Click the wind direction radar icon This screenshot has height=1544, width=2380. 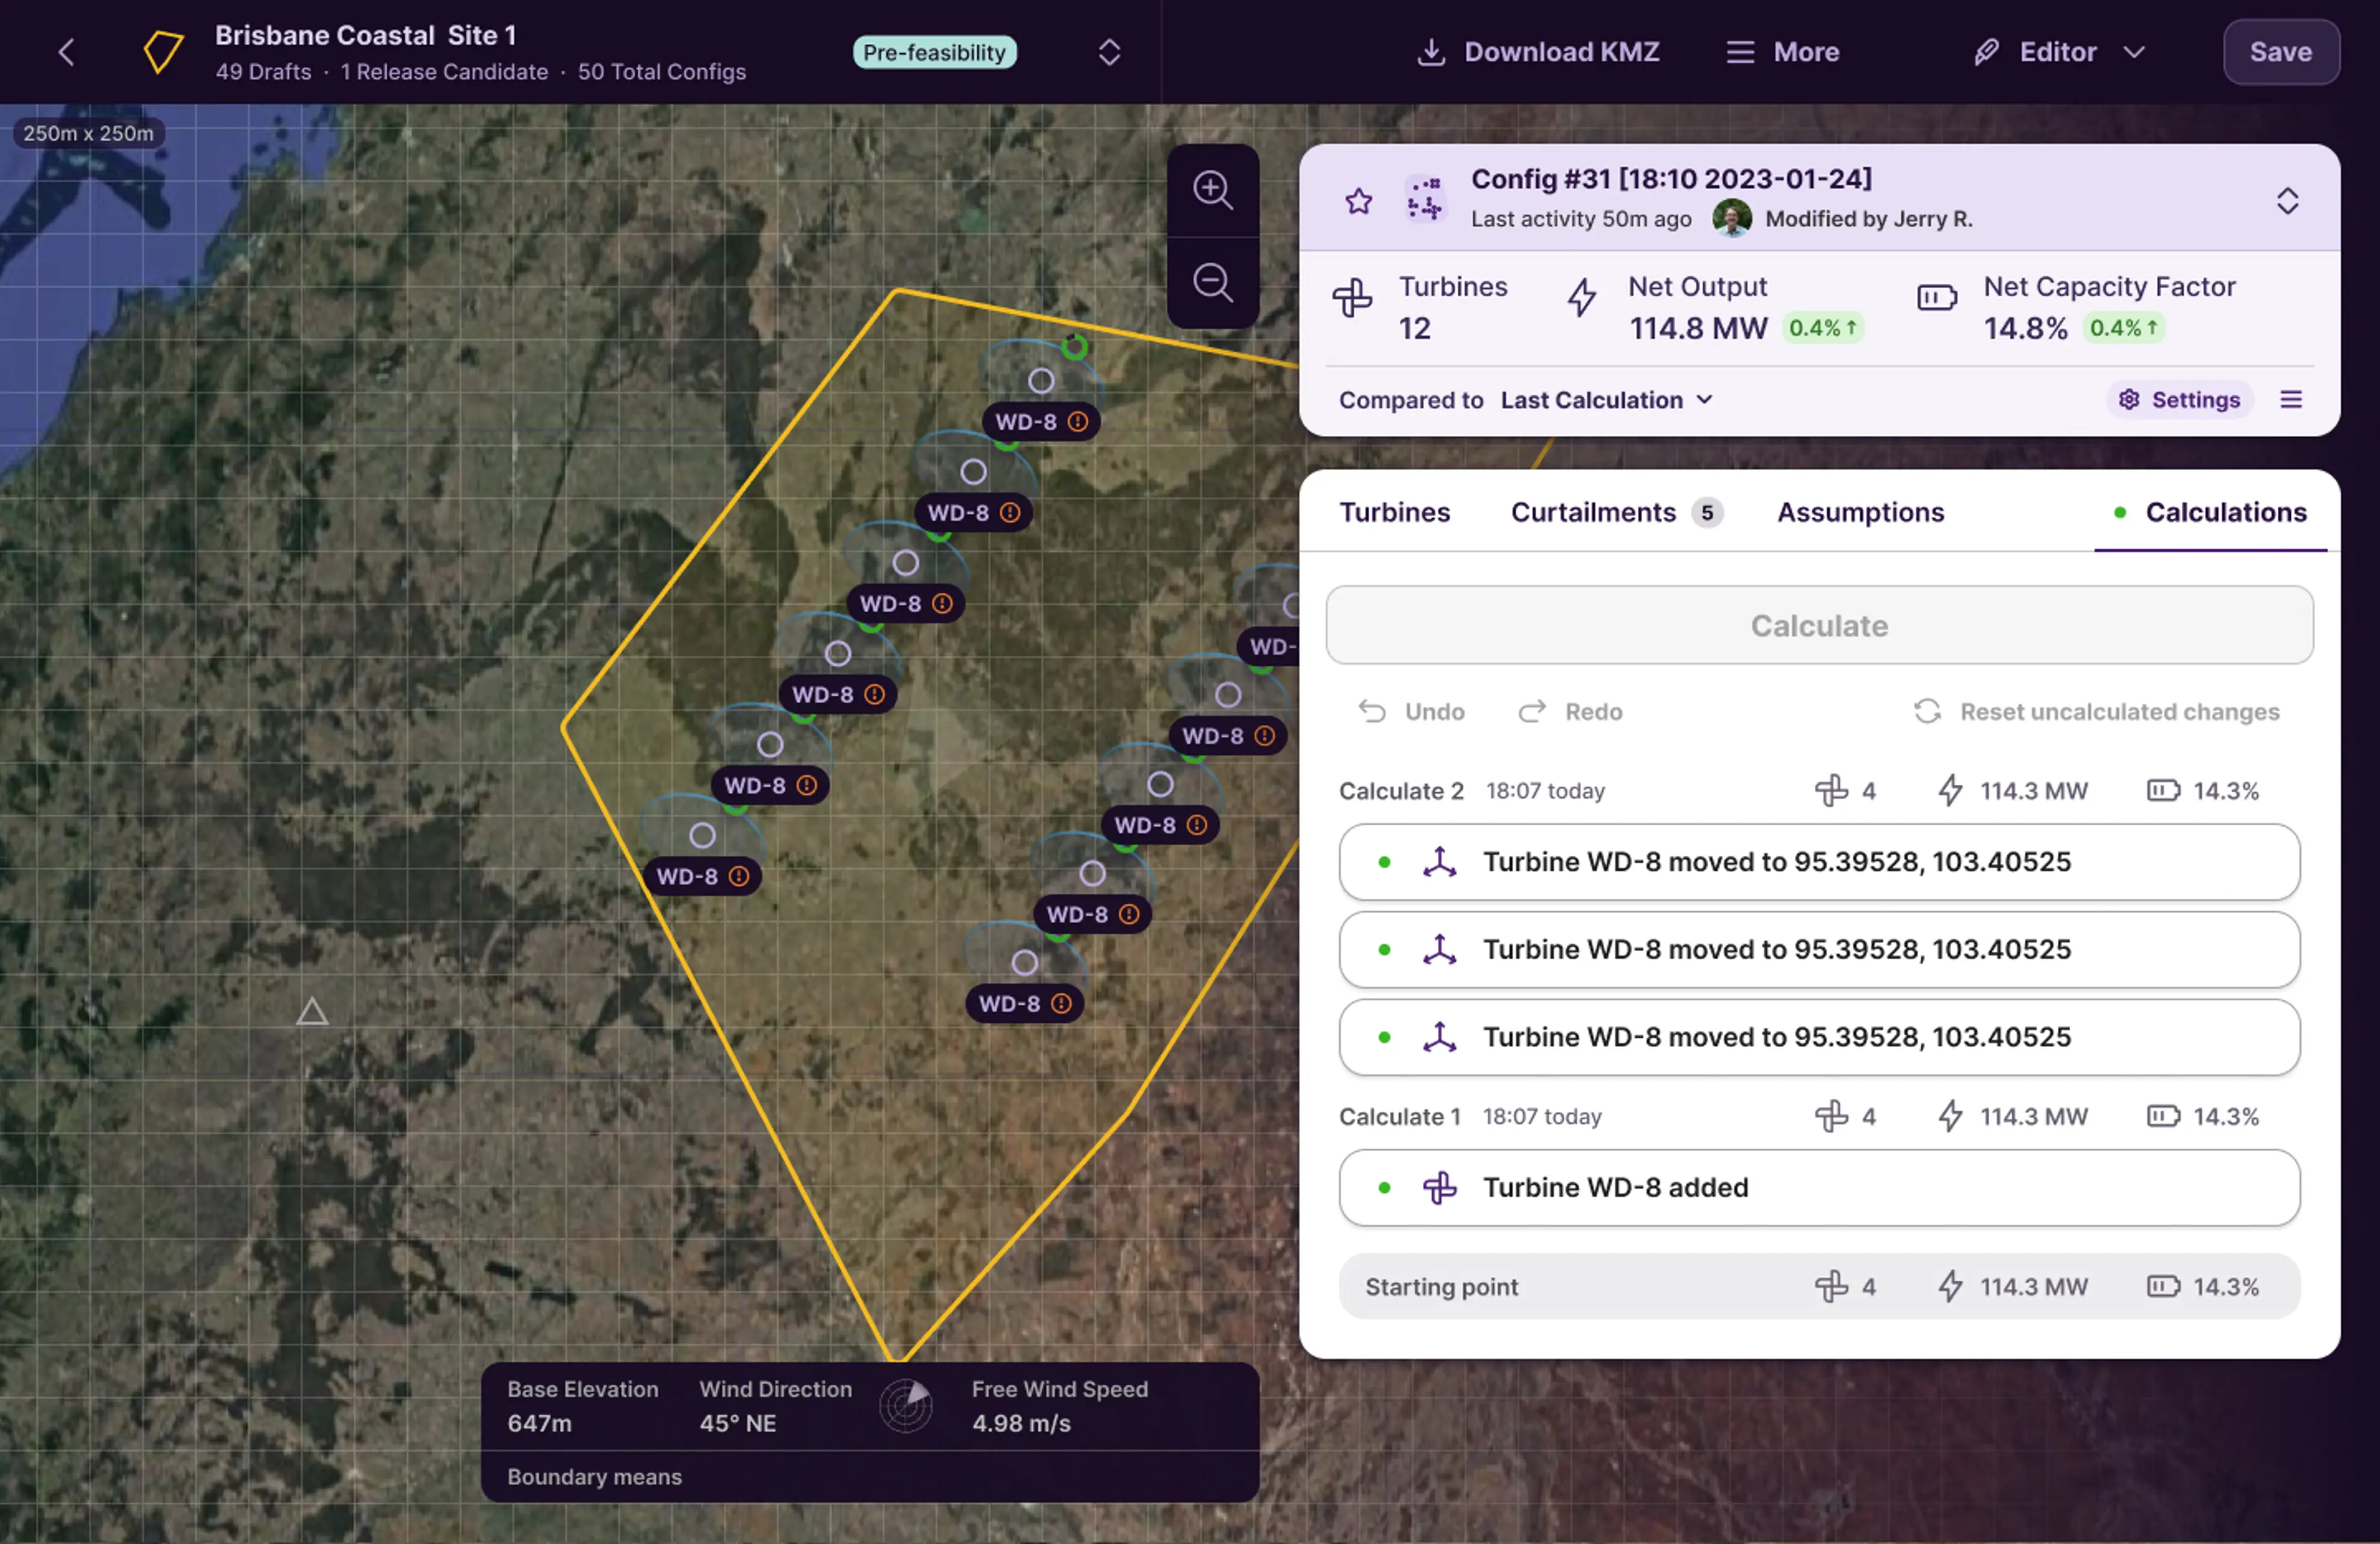click(906, 1405)
